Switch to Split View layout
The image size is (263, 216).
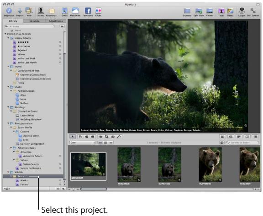[x=199, y=12]
